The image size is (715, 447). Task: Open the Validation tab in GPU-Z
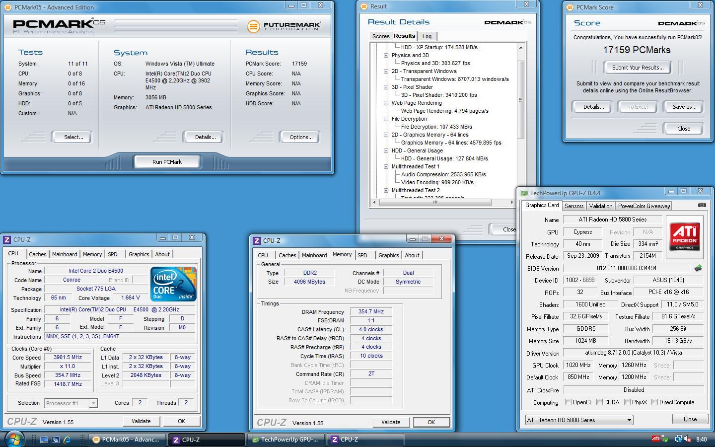(x=601, y=206)
